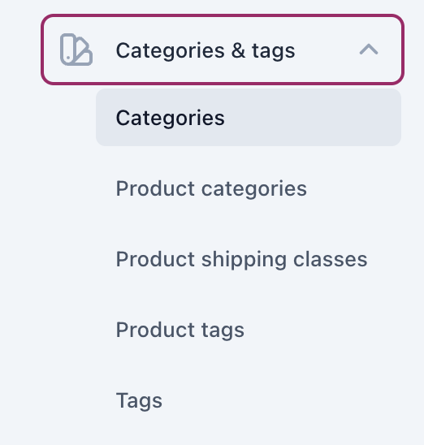Navigate to Product tags
This screenshot has width=424, height=445.
tap(180, 330)
